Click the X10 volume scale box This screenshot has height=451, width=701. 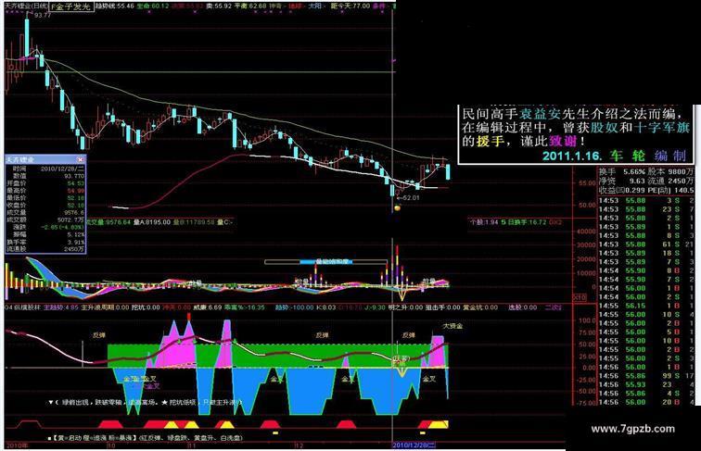click(580, 297)
